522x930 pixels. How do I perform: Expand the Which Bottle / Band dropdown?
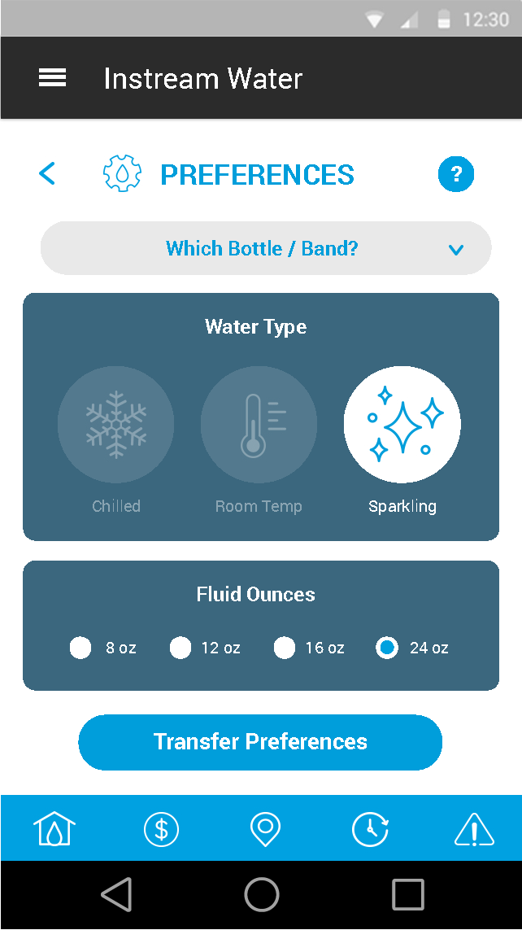click(x=263, y=248)
